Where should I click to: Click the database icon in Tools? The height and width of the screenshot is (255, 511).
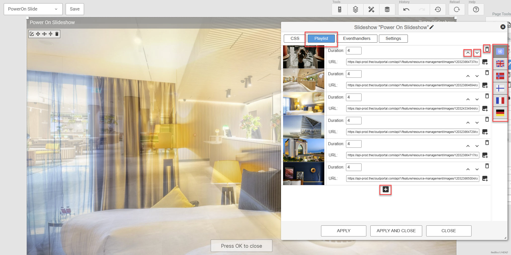387,9
